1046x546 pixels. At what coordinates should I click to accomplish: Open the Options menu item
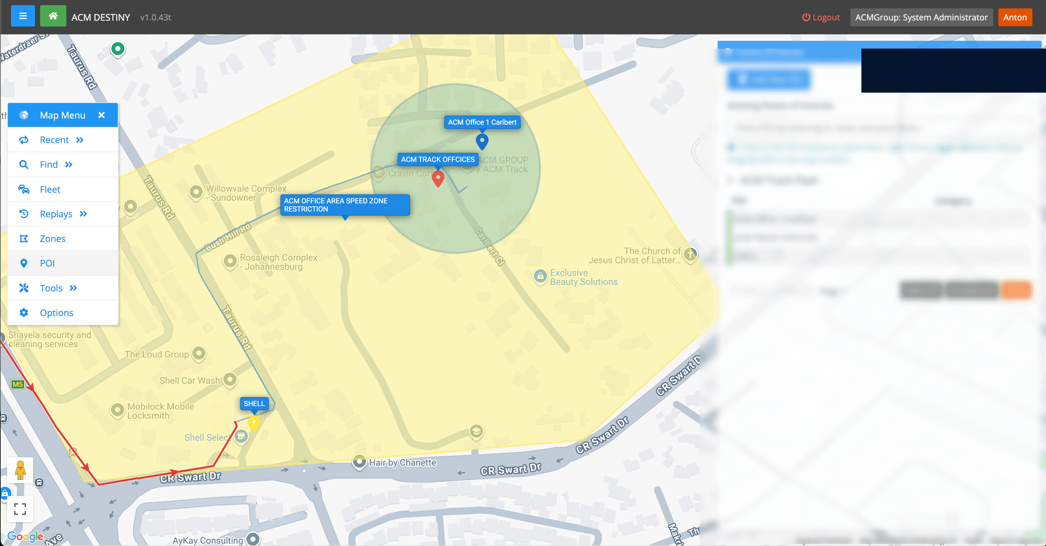[63, 313]
